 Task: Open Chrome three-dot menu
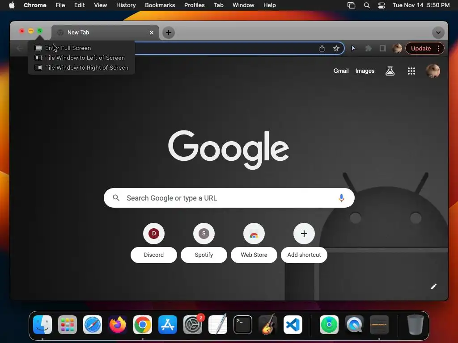[438, 48]
